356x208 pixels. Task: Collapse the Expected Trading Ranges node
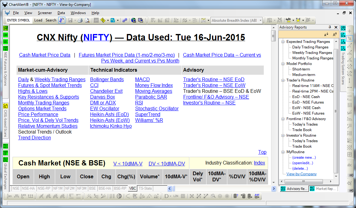point(283,42)
